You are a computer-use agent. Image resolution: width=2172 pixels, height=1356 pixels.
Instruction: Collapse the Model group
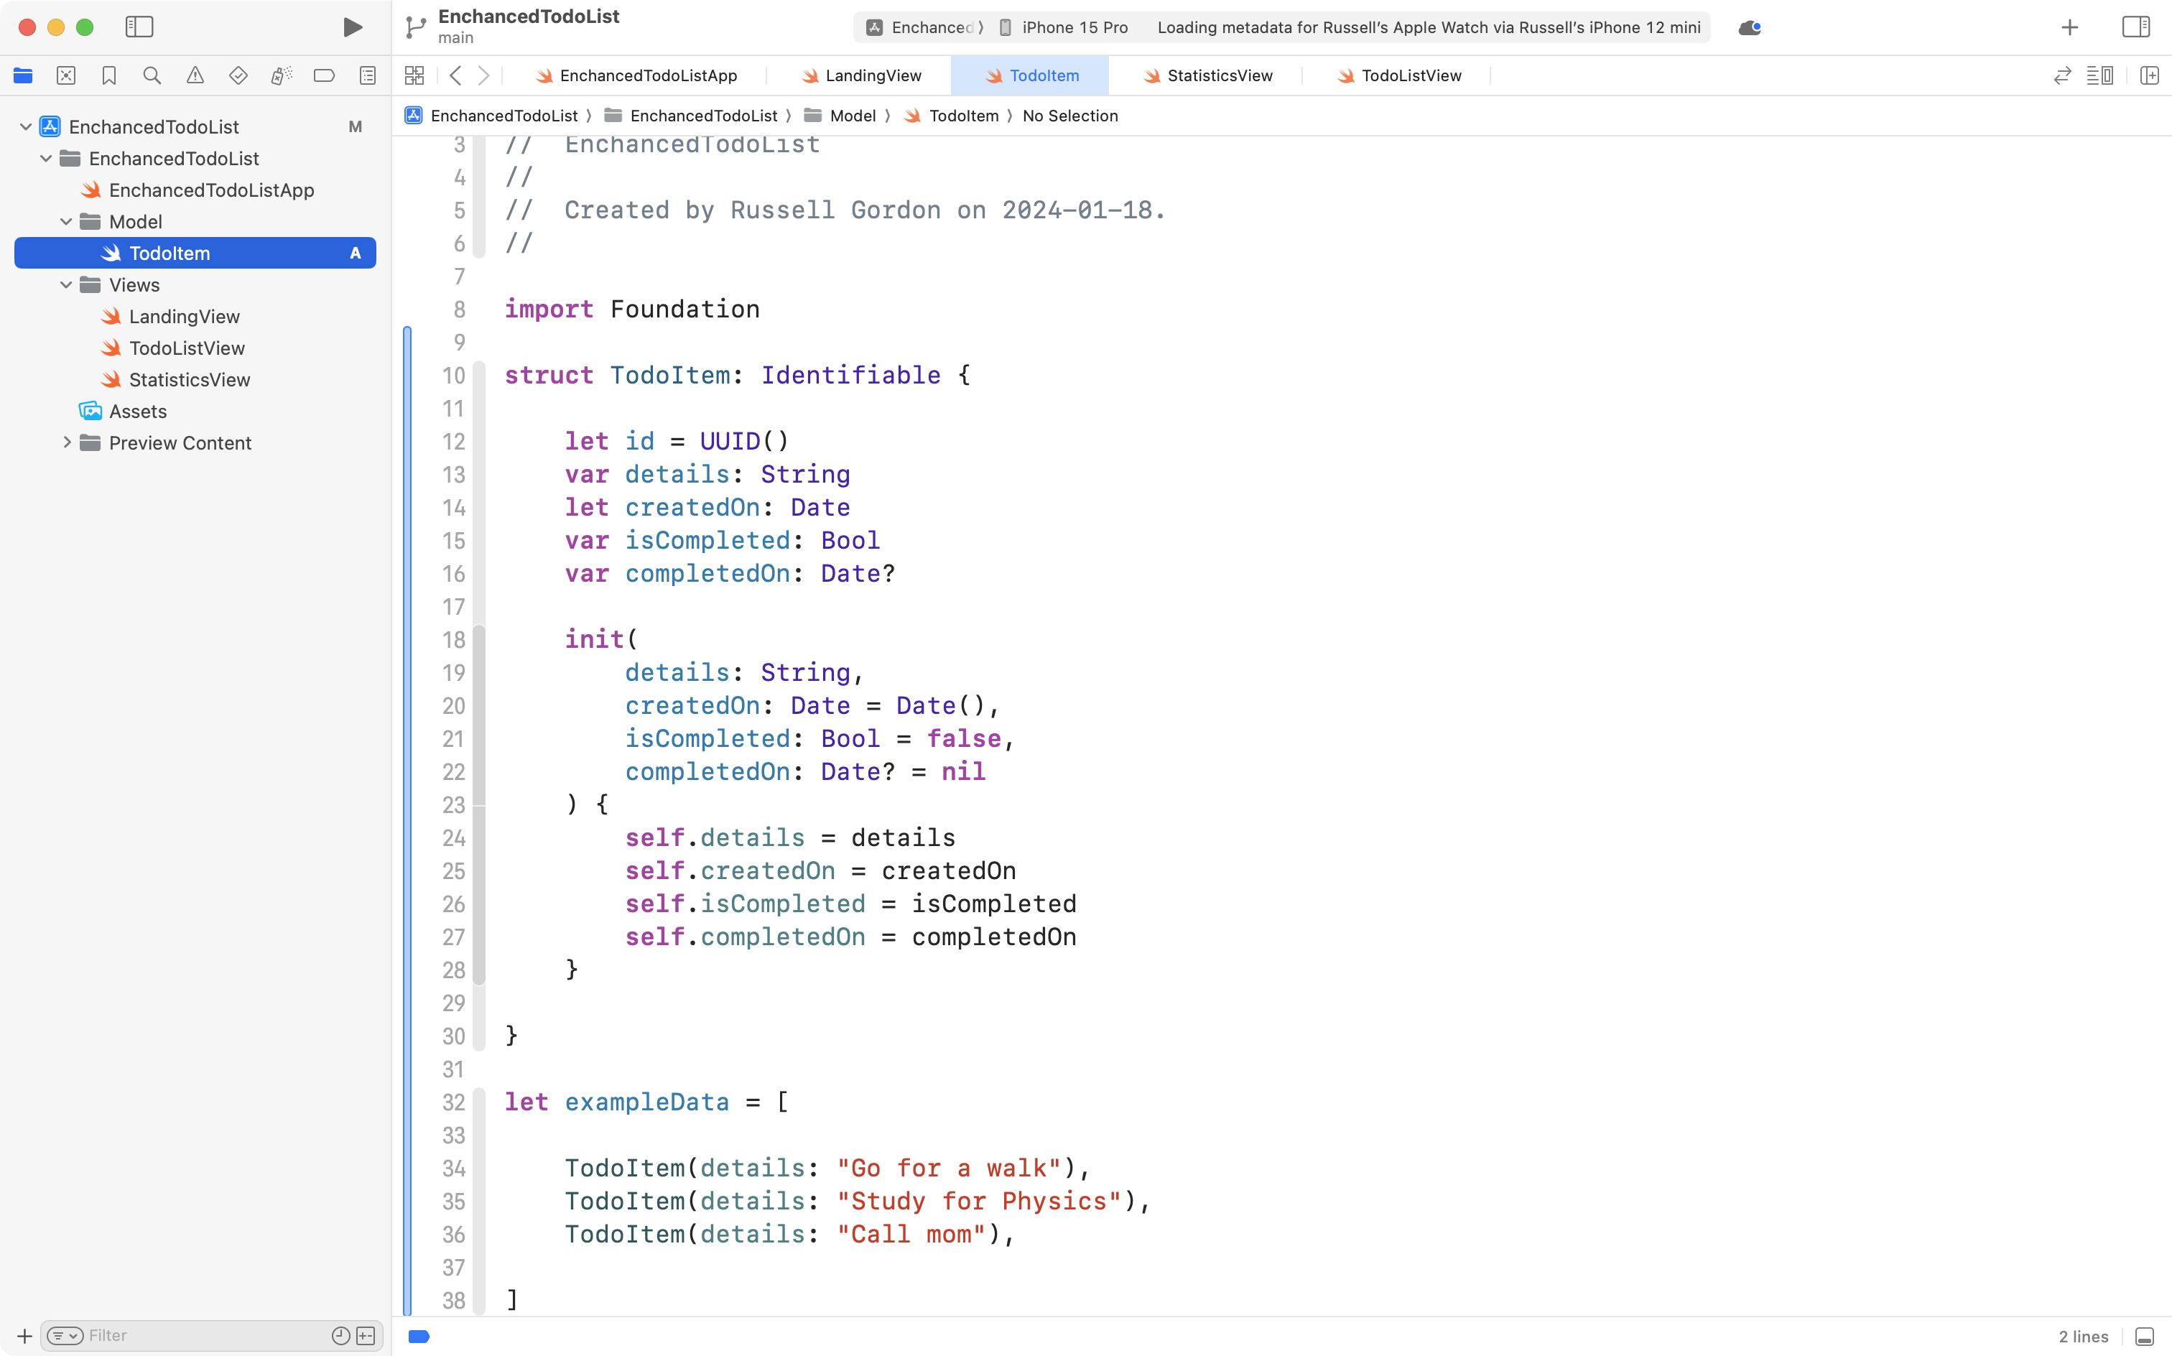pyautogui.click(x=65, y=221)
